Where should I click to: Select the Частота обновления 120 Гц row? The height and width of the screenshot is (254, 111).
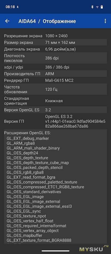coord(55,89)
